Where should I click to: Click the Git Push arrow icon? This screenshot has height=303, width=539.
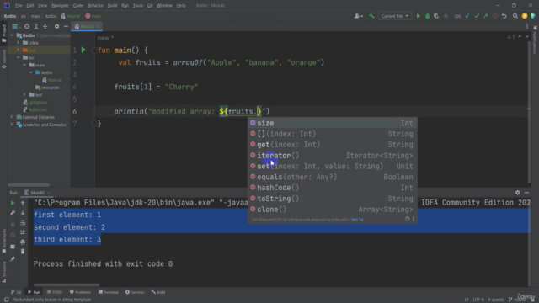click(x=485, y=16)
